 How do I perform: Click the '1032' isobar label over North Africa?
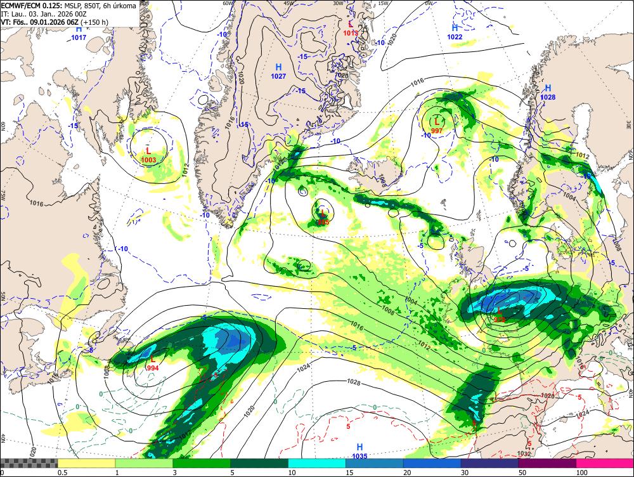point(524,454)
